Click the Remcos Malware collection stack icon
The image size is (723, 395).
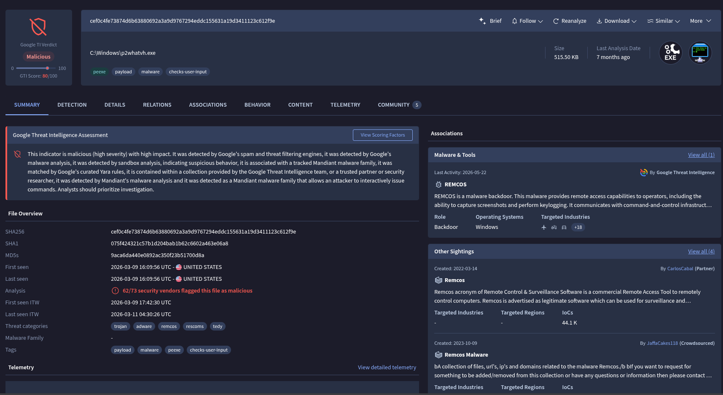(438, 355)
